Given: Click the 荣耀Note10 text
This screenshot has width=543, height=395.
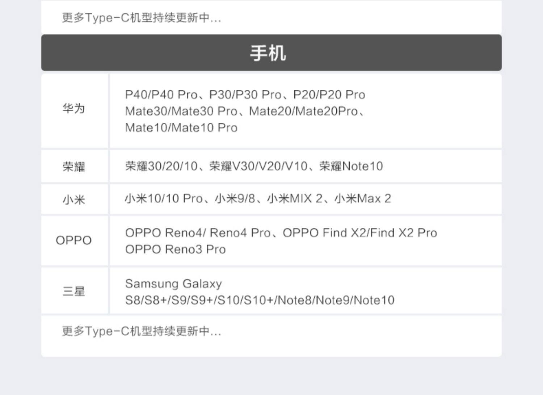Looking at the screenshot, I should (x=351, y=166).
